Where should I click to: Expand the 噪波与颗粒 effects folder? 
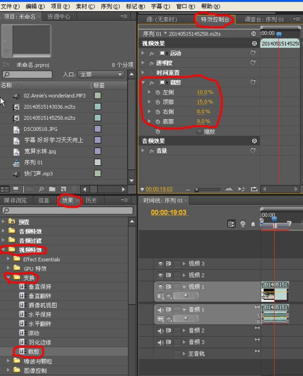point(9,361)
